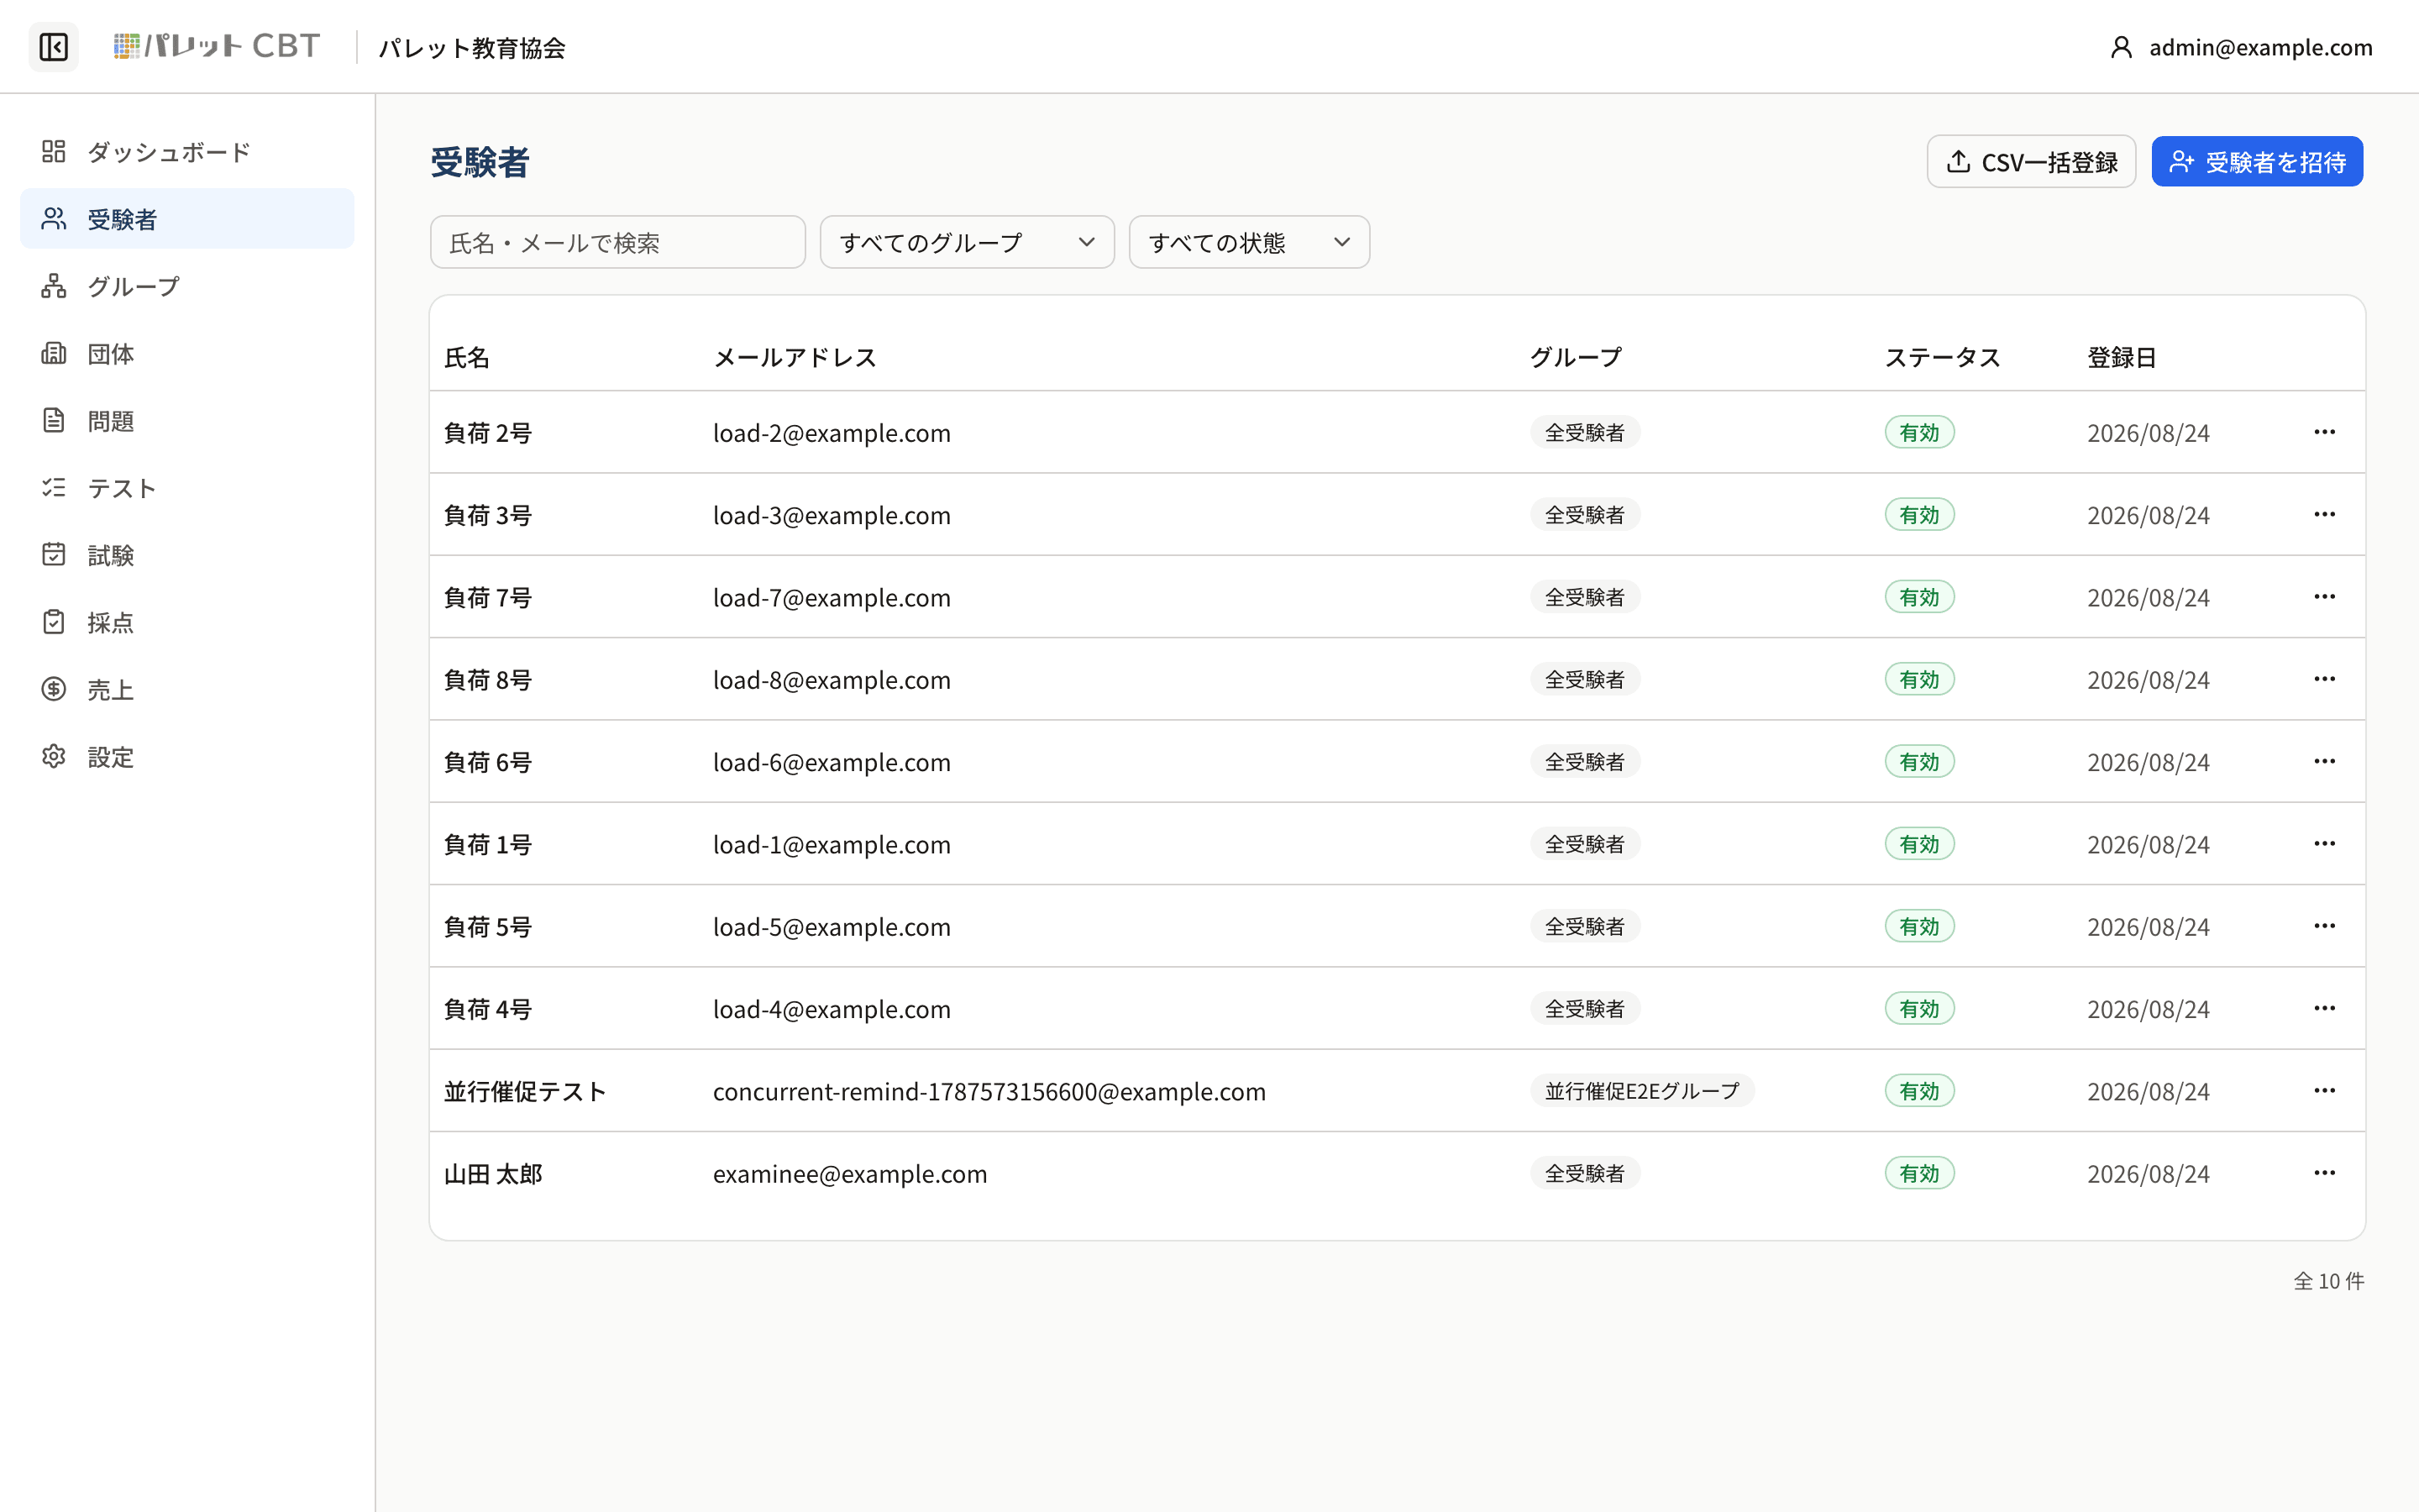The height and width of the screenshot is (1512, 2419).
Task: Click the 並行催促E2Eグループ group badge
Action: [x=1642, y=1091]
